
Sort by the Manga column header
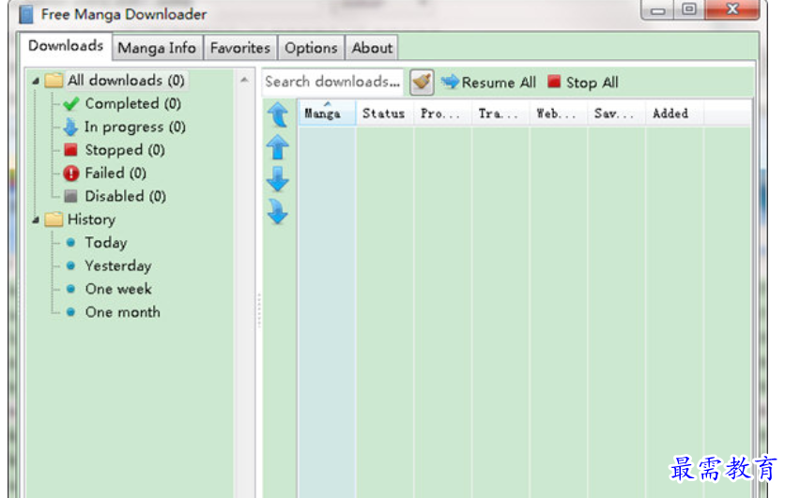pyautogui.click(x=328, y=113)
